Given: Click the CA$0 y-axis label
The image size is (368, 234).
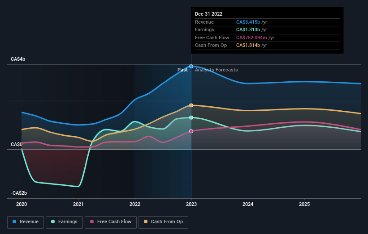Looking at the screenshot, I should point(17,145).
